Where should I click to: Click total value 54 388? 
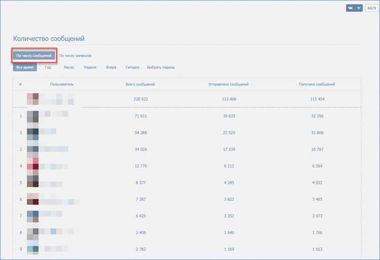click(141, 133)
